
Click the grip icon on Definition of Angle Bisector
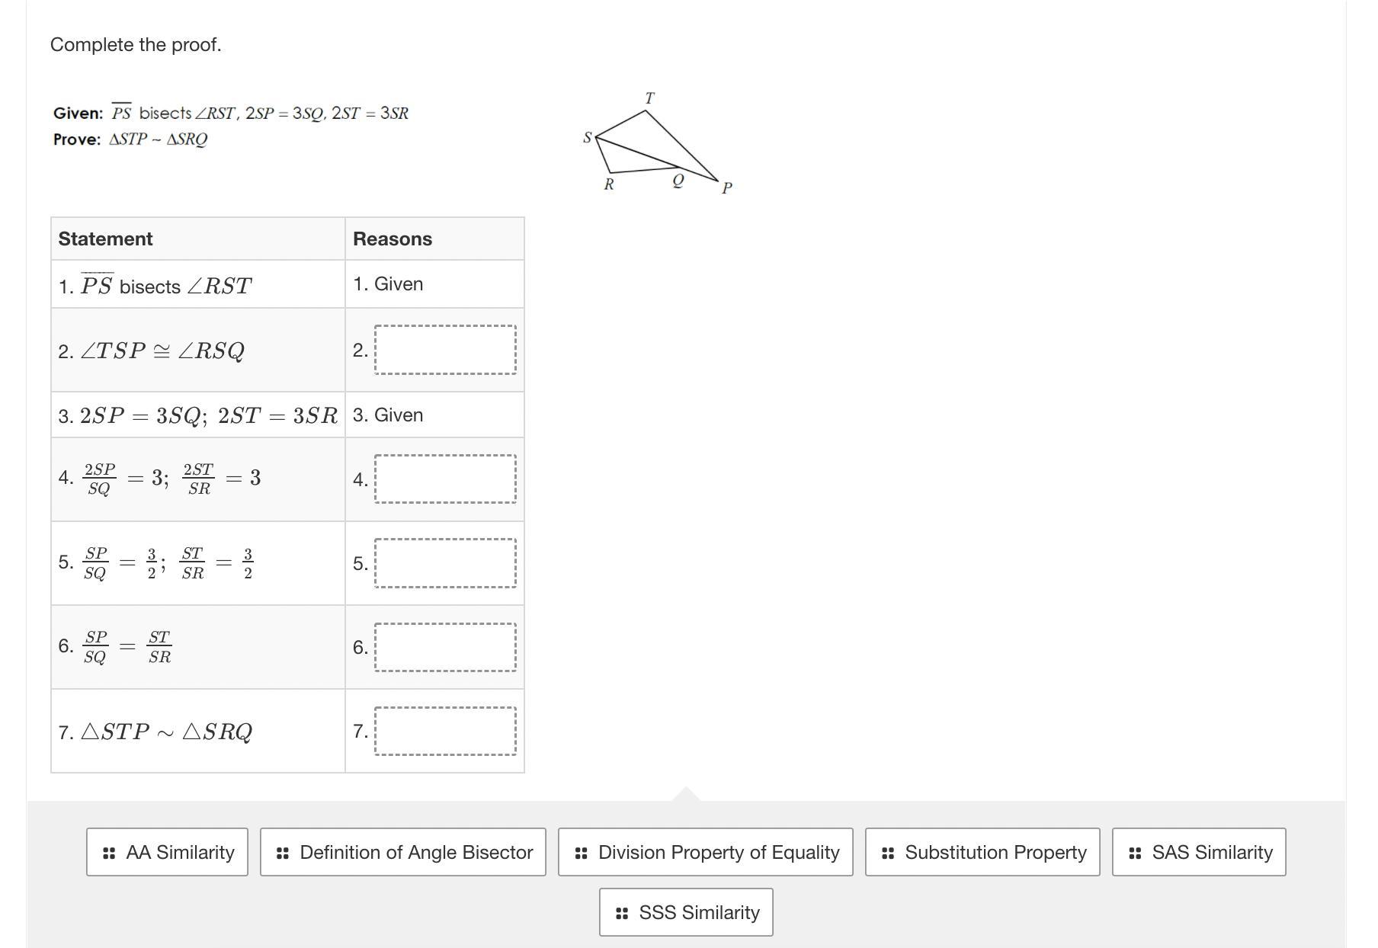[283, 853]
